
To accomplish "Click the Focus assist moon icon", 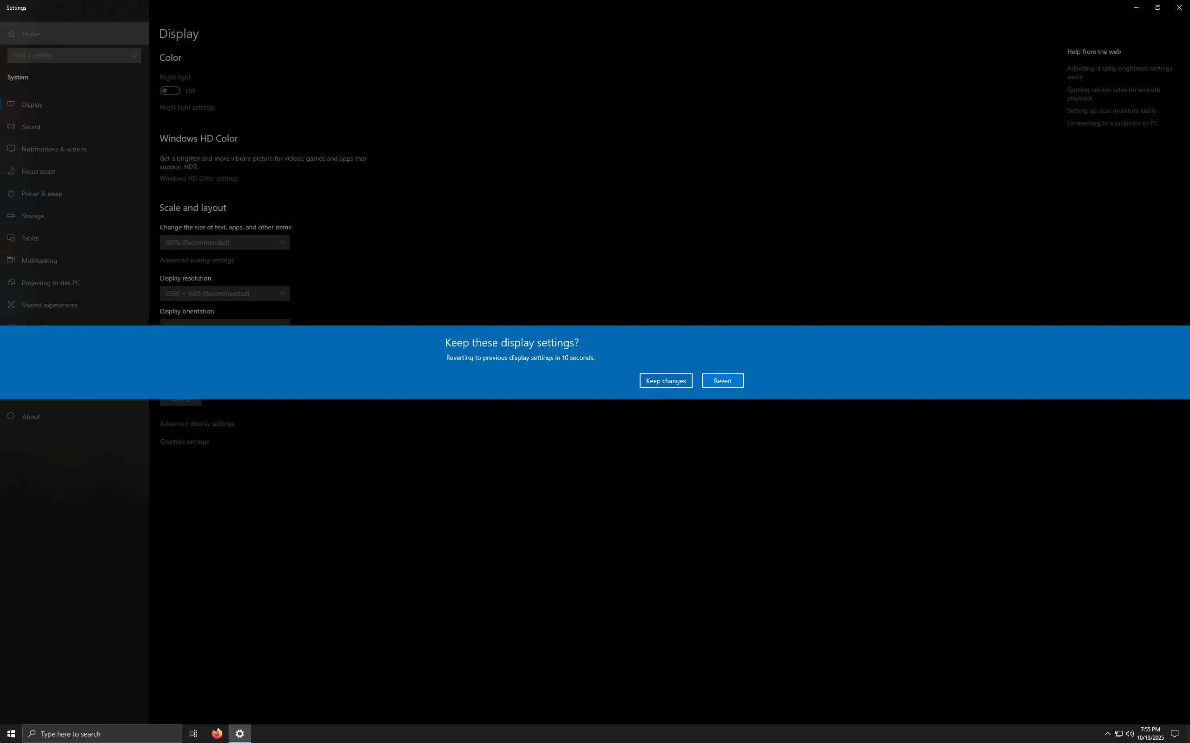I will (11, 171).
